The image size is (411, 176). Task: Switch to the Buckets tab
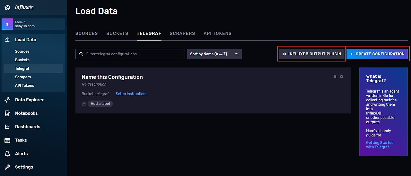(x=117, y=33)
